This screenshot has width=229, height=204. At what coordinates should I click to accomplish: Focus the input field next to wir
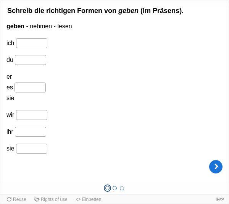[32, 115]
